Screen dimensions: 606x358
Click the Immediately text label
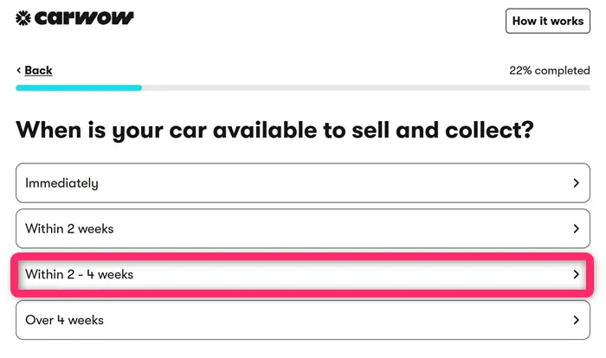pos(61,183)
